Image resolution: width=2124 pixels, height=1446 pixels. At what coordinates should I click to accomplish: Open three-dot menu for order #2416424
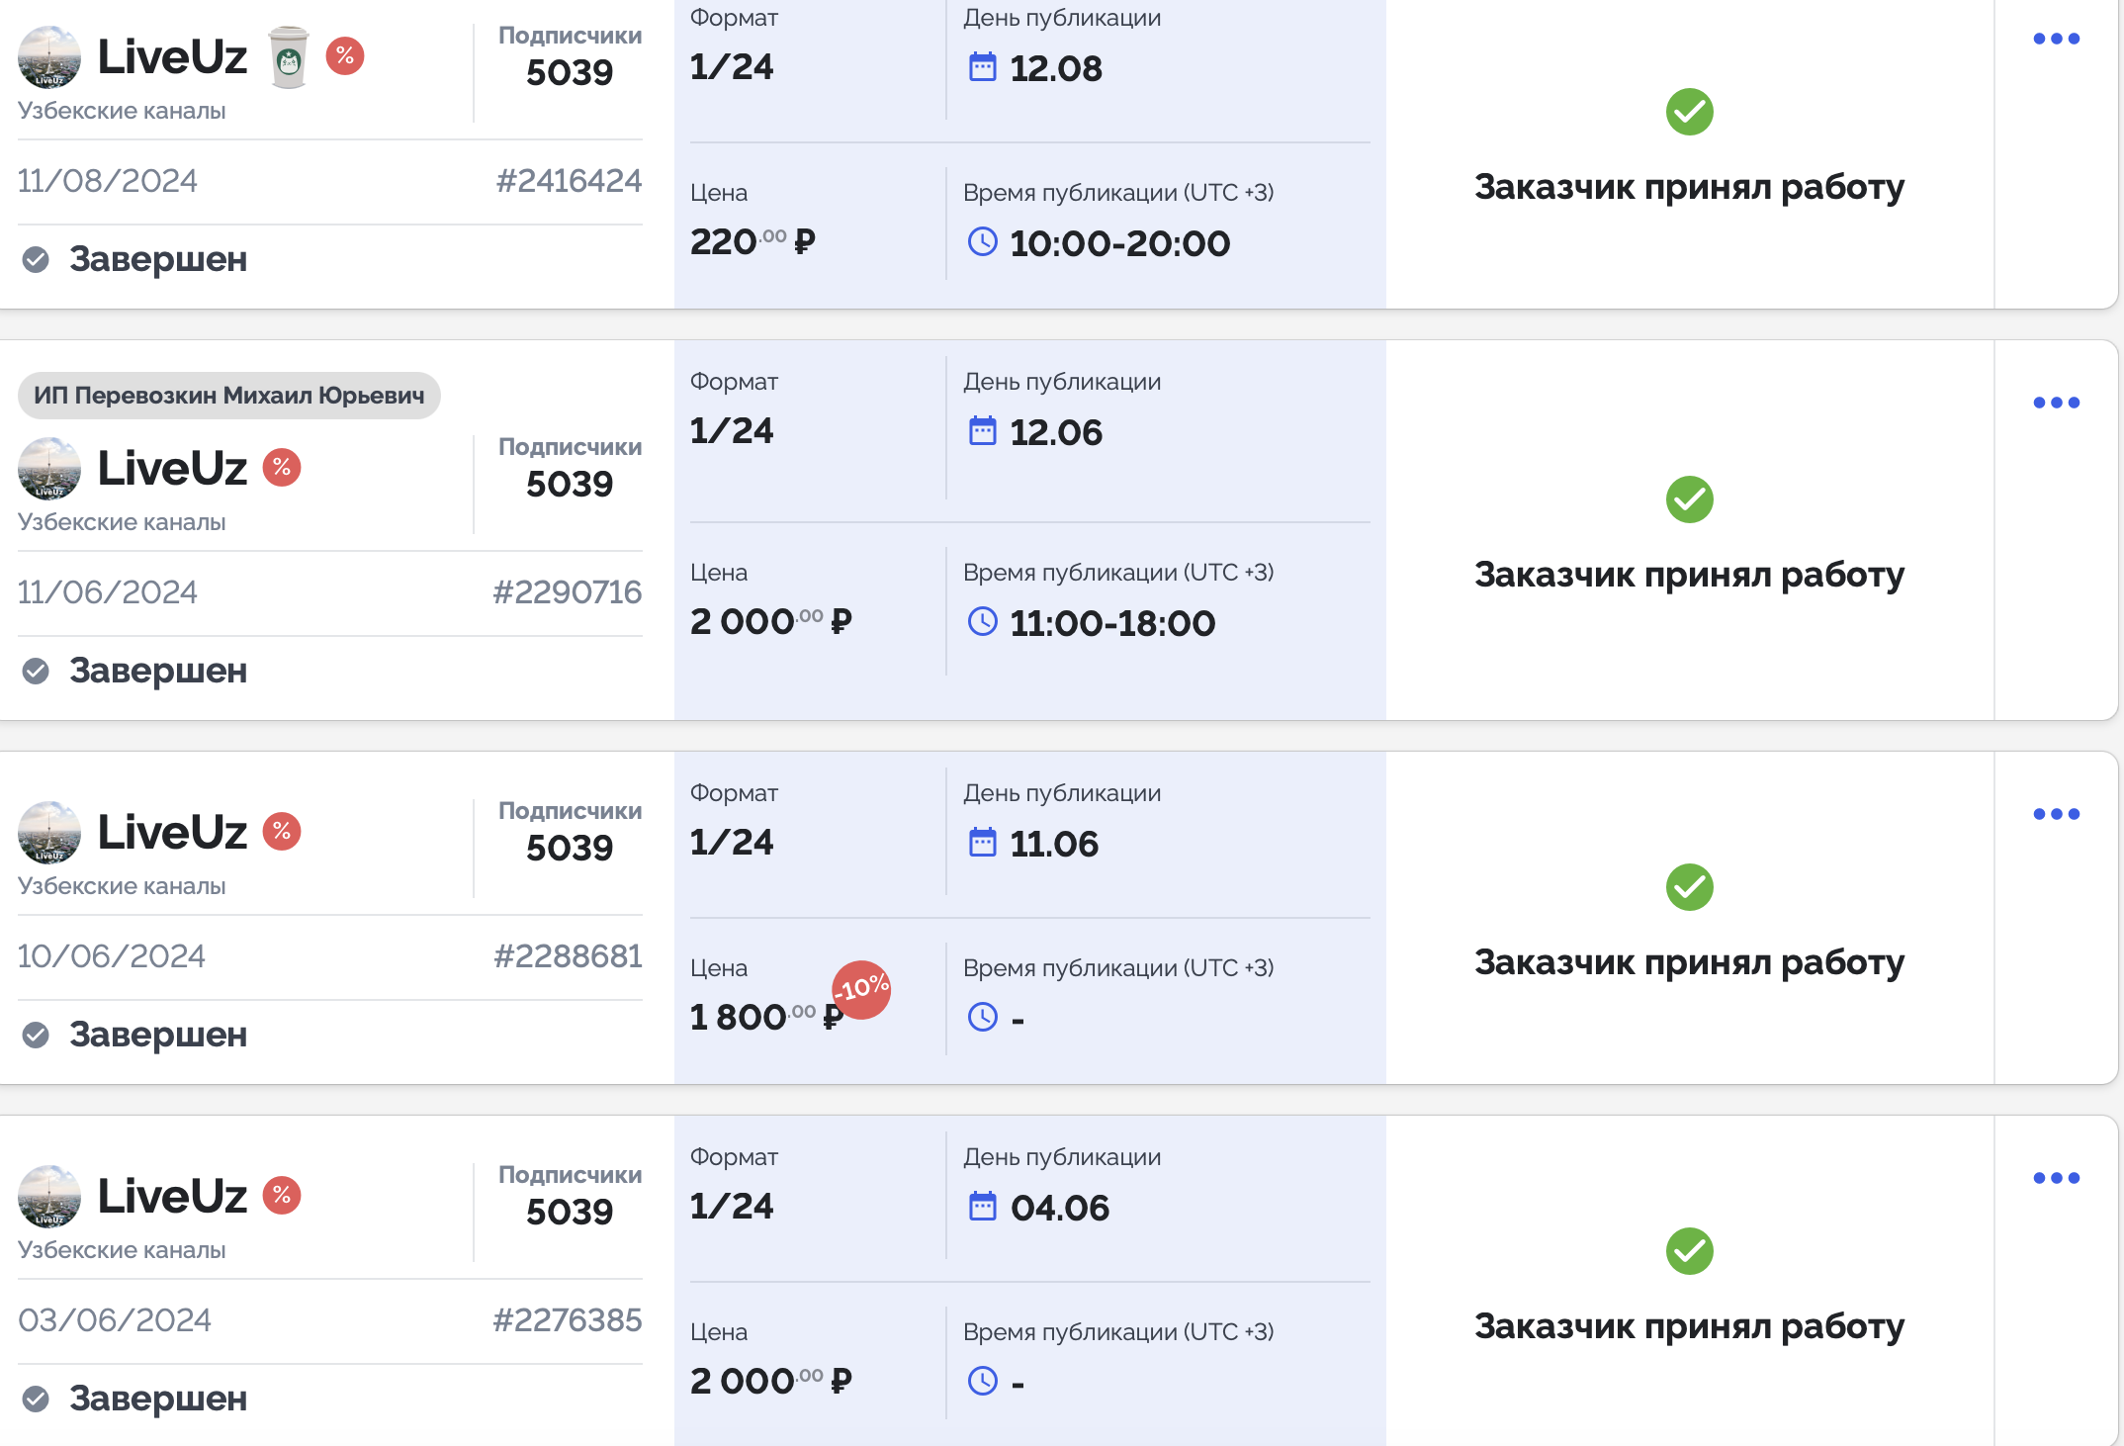click(2056, 40)
